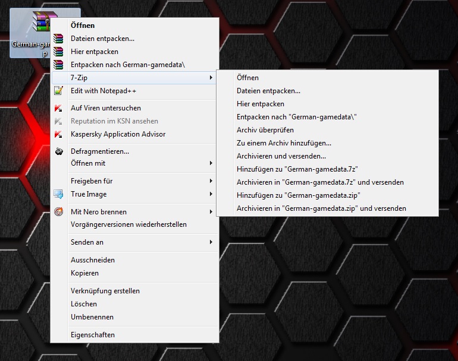Select Umbenennen from context menu

[134, 317]
